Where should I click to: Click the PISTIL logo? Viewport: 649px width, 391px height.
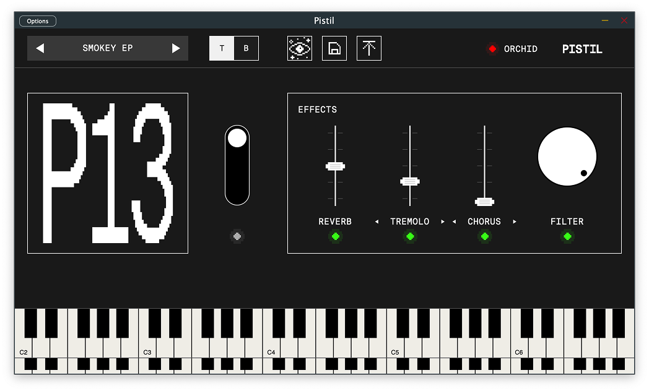coord(582,49)
